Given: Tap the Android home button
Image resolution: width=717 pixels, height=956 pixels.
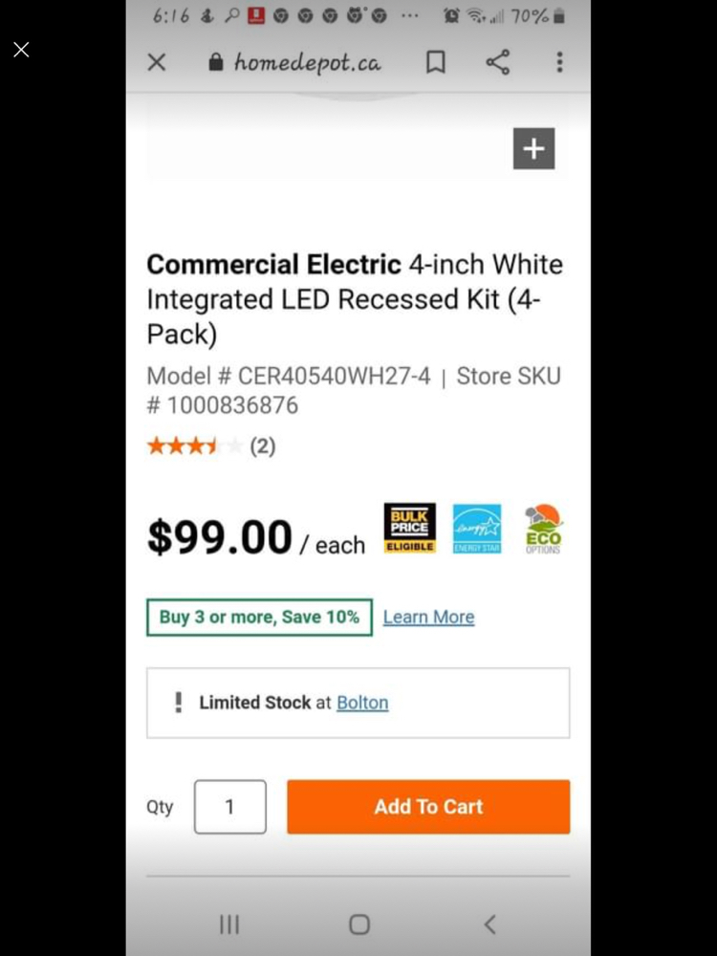Looking at the screenshot, I should 359,924.
